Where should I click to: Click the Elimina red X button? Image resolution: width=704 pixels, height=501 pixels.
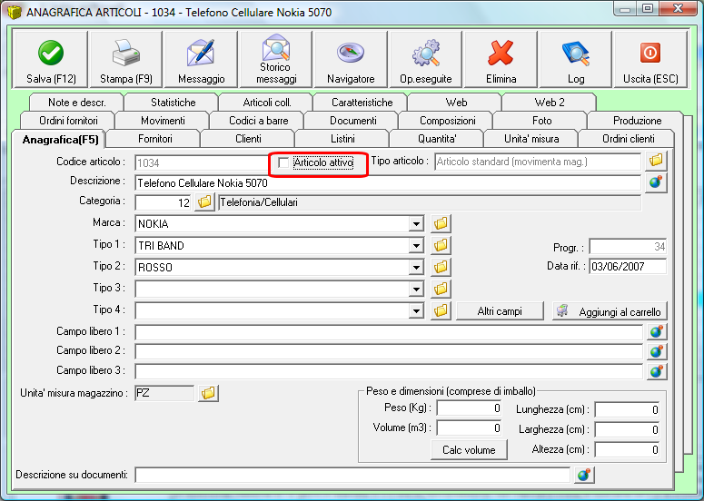tap(501, 59)
